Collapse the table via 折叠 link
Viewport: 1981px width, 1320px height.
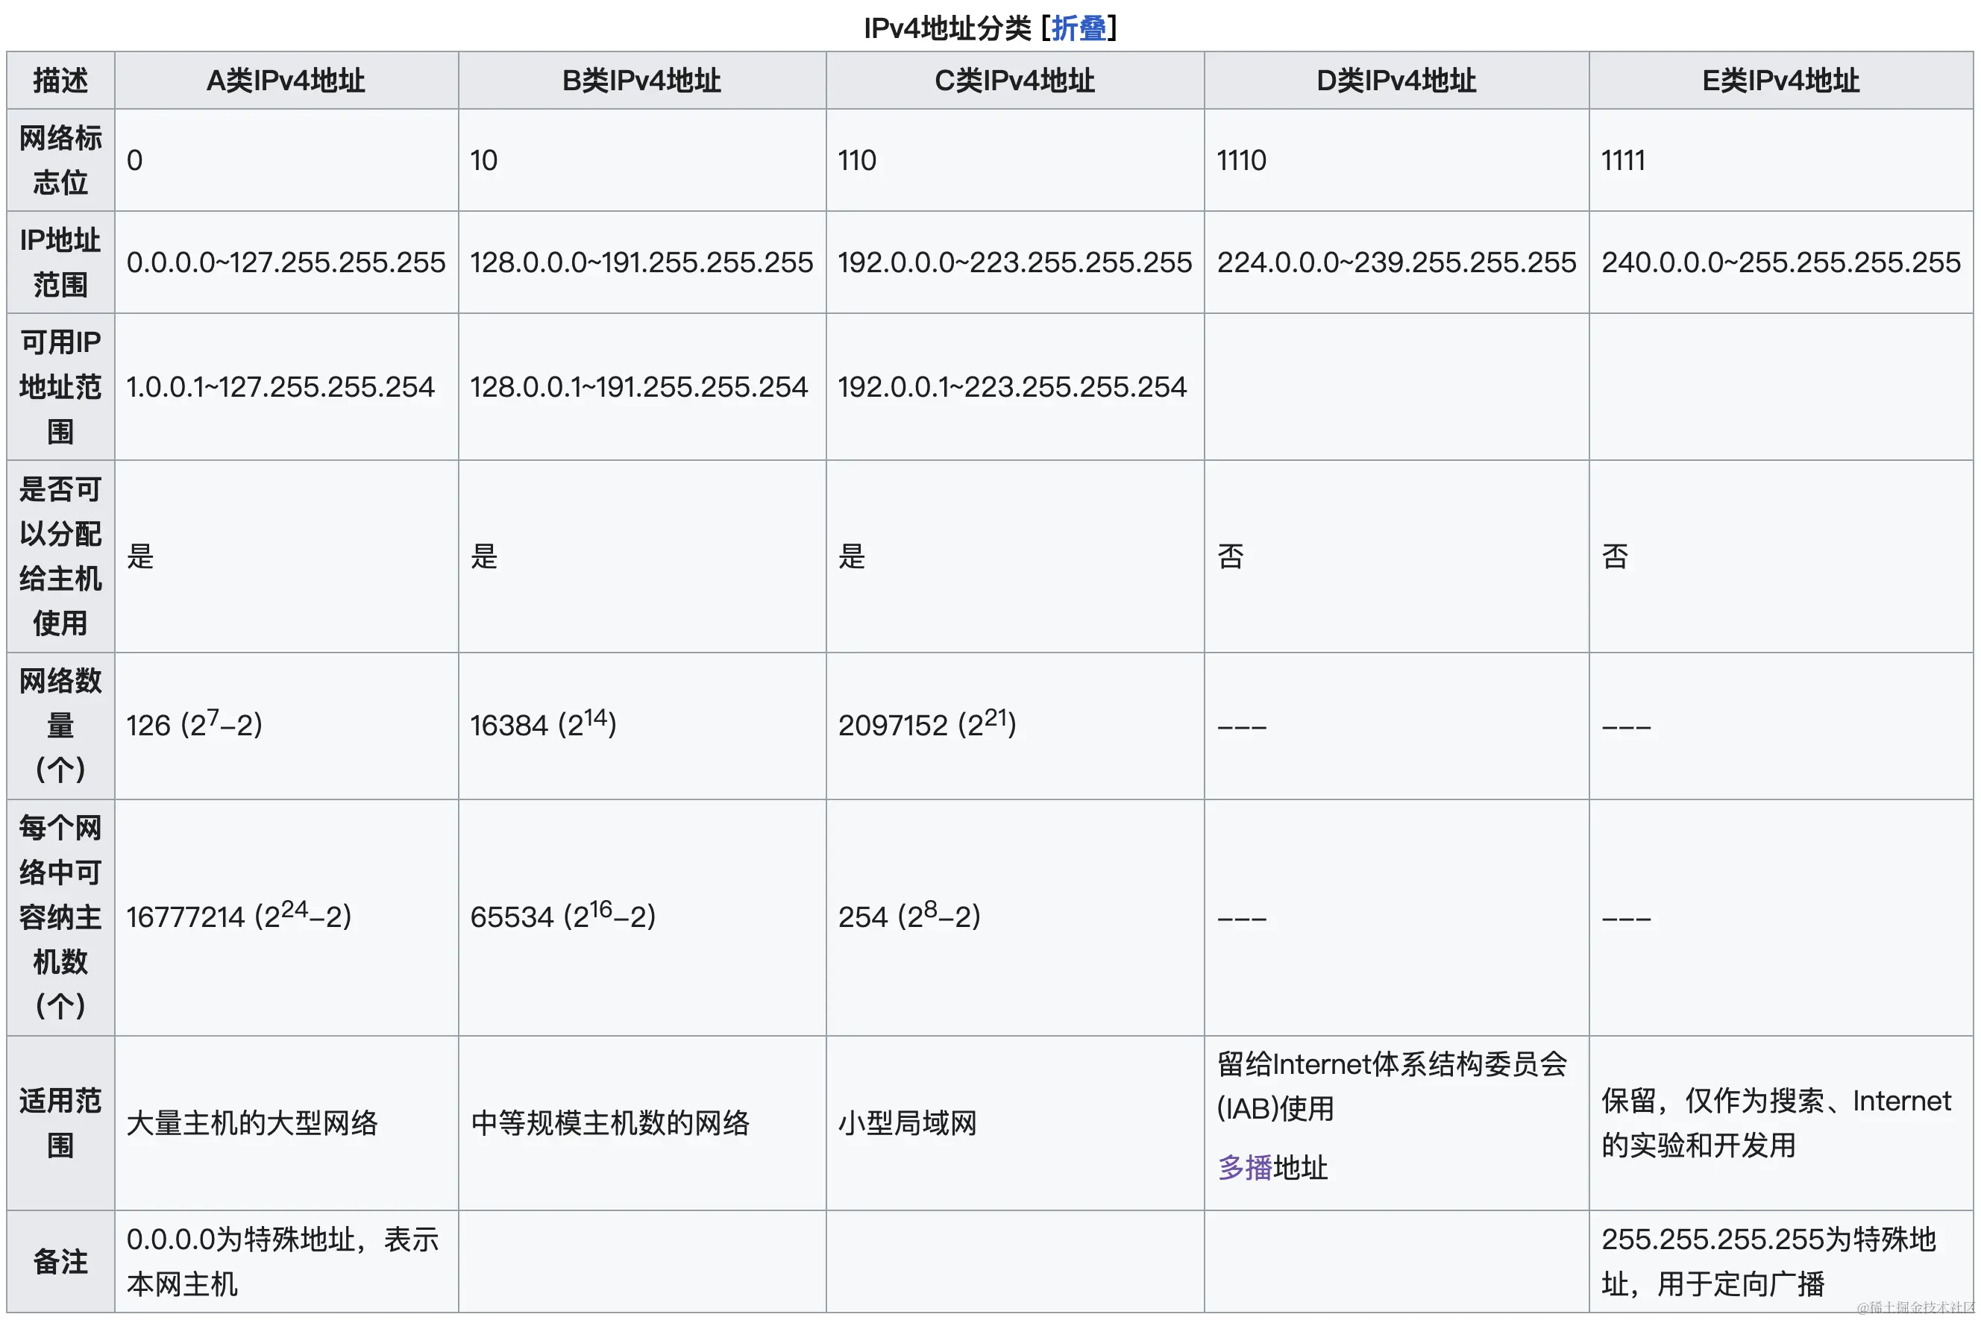1079,28
